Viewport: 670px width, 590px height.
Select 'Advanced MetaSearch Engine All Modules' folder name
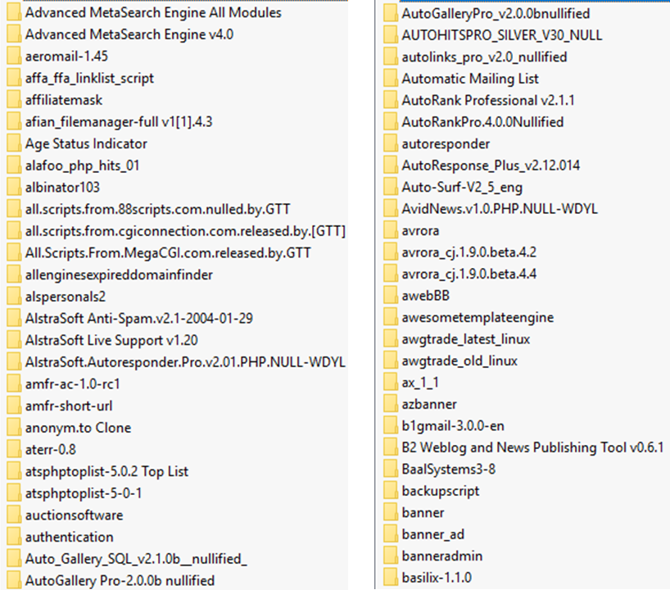[x=153, y=12]
